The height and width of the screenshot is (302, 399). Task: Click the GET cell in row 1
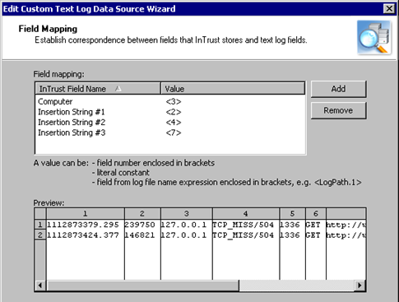click(316, 225)
